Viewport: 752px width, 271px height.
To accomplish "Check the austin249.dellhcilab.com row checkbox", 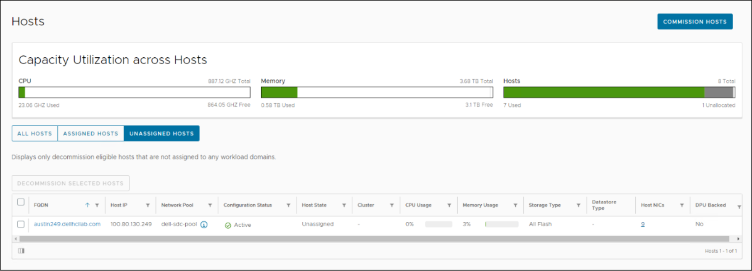I will tap(21, 224).
